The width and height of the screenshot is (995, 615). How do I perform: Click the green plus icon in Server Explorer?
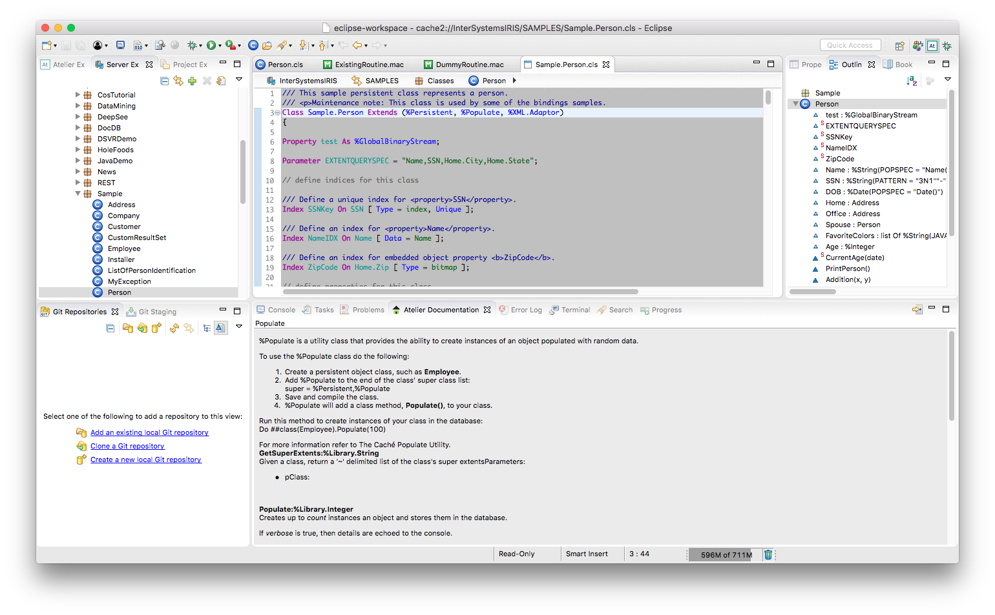click(192, 81)
